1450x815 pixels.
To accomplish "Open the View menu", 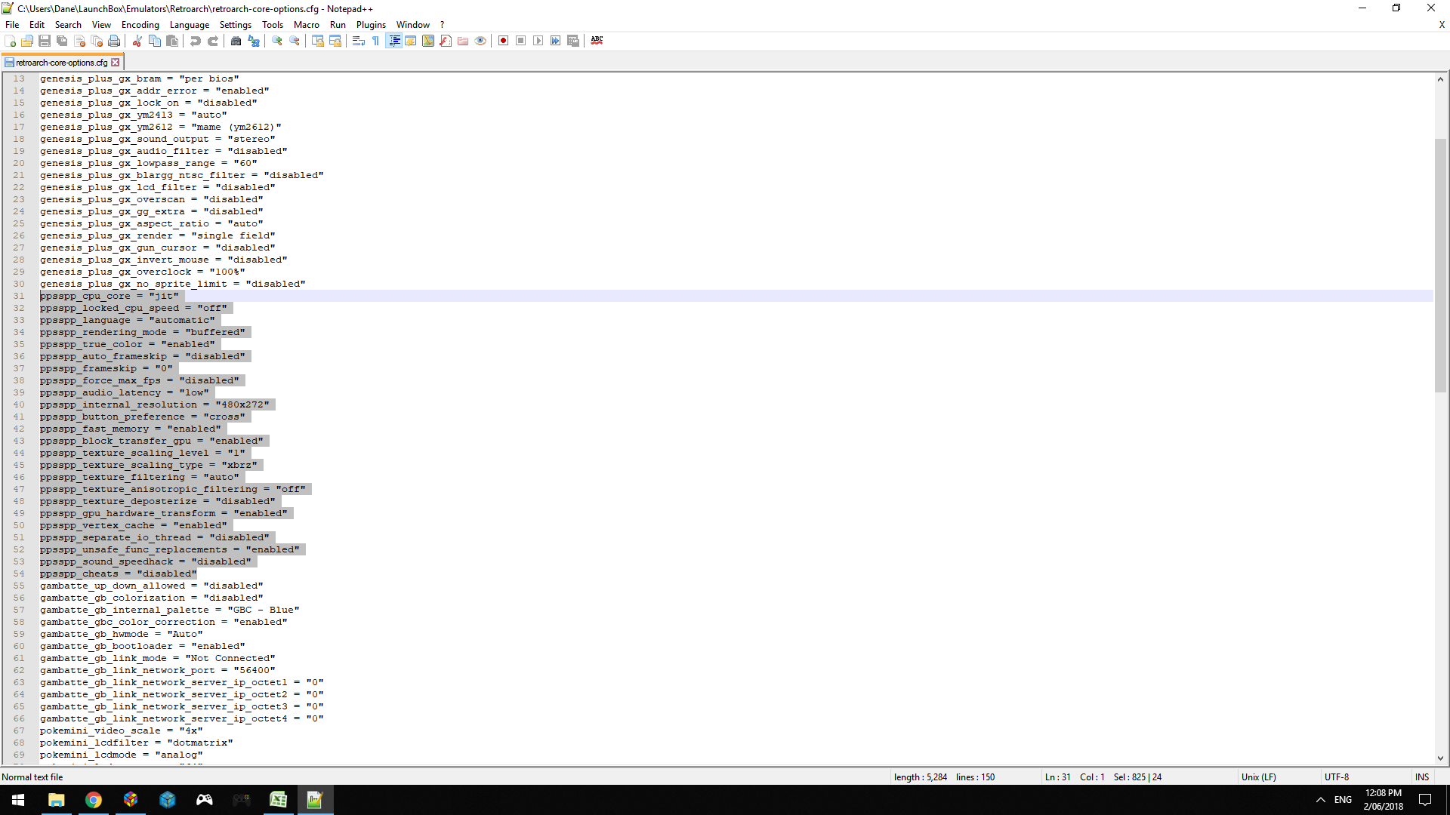I will click(101, 25).
